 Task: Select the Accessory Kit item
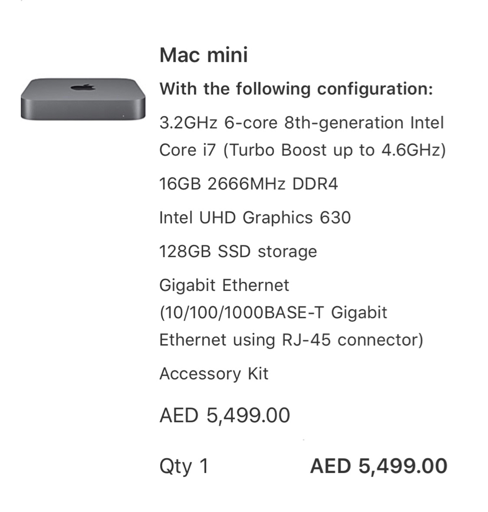(214, 374)
